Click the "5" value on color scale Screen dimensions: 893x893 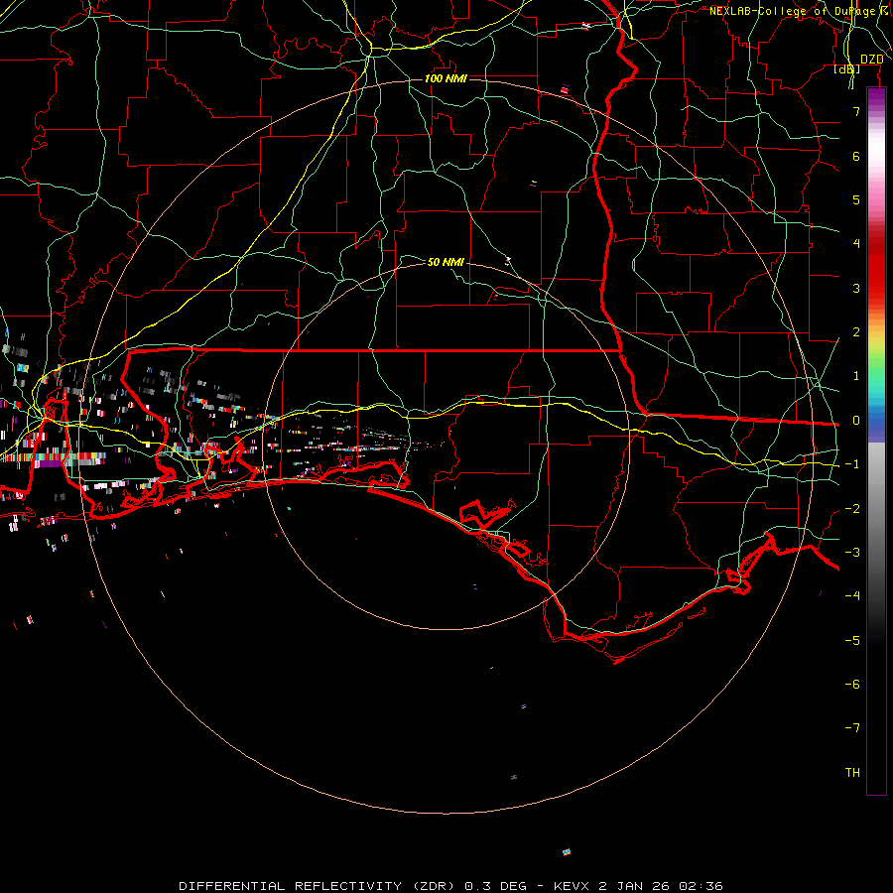pyautogui.click(x=856, y=199)
